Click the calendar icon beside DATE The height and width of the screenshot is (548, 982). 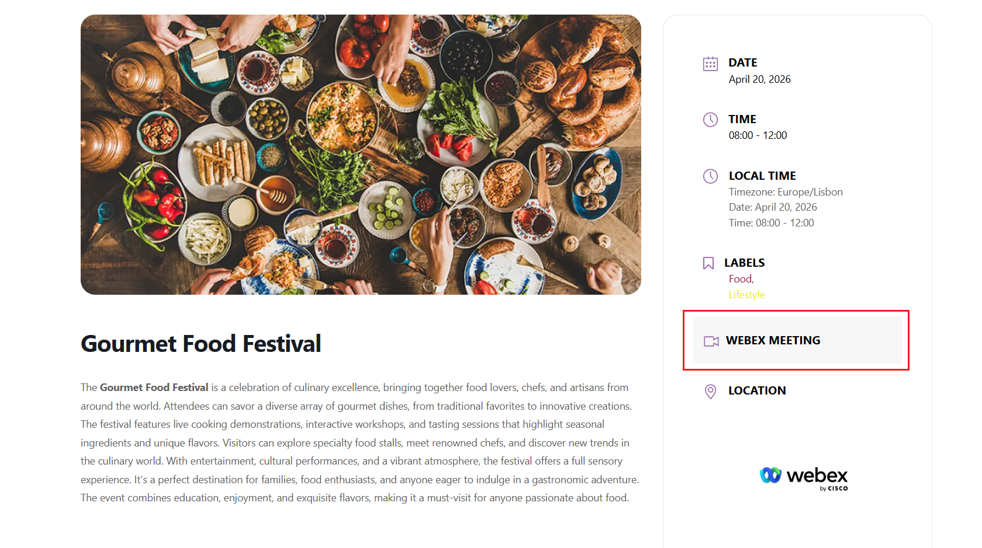[710, 64]
